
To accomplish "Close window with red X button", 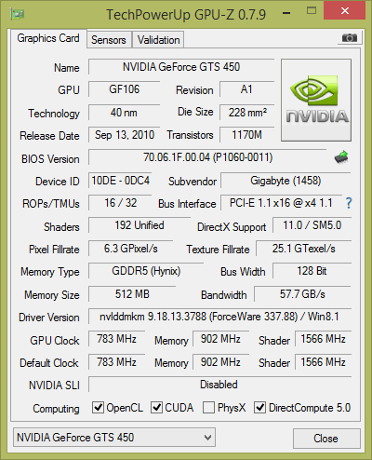I will click(344, 11).
